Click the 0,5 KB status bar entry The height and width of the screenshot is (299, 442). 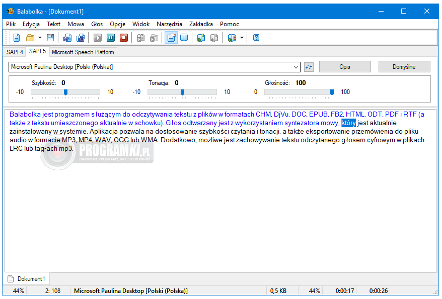tap(278, 291)
